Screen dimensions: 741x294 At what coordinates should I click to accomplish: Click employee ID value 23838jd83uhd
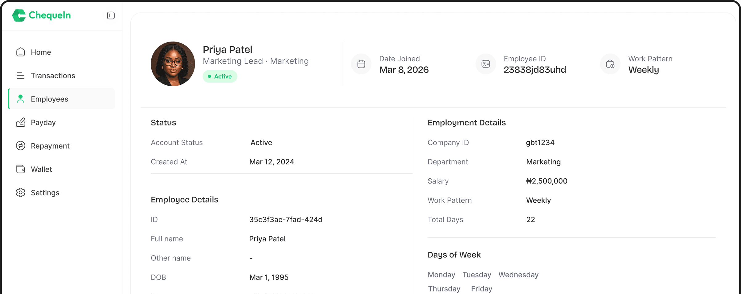pyautogui.click(x=535, y=70)
